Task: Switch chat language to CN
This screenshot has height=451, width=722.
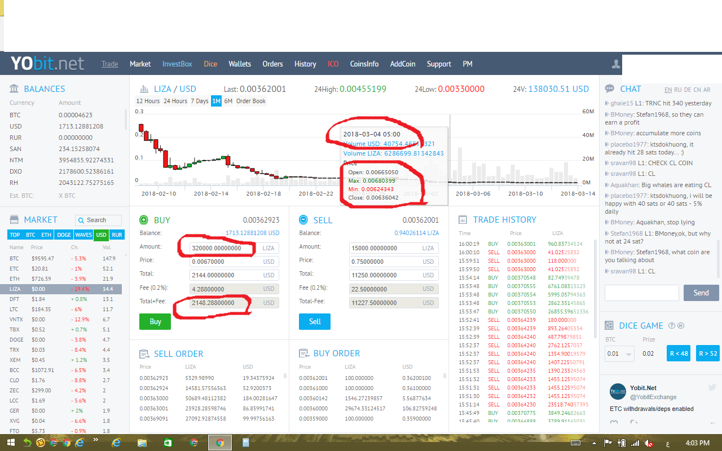Action: (x=697, y=90)
